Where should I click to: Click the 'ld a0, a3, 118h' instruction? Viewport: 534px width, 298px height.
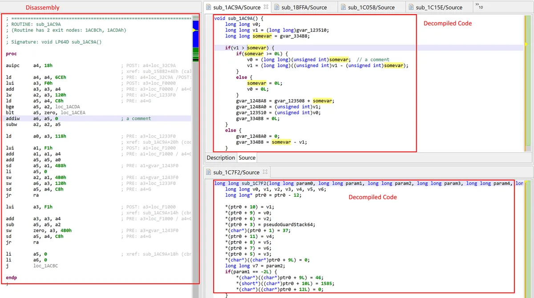(36, 136)
